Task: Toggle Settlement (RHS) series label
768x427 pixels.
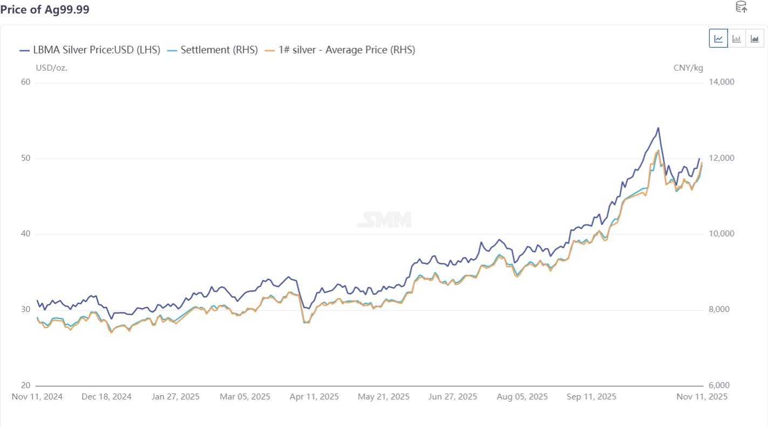Action: (x=219, y=50)
